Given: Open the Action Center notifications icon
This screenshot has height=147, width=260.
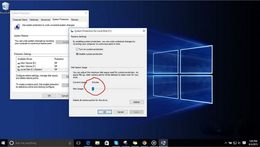Looking at the screenshot, I should tap(244, 143).
